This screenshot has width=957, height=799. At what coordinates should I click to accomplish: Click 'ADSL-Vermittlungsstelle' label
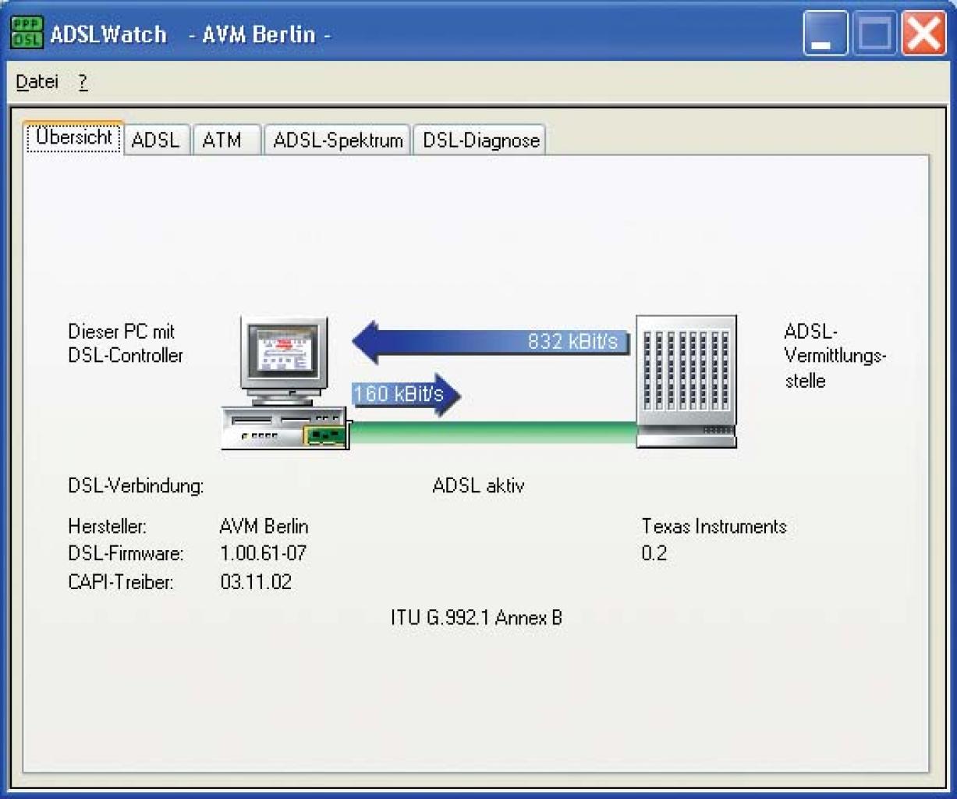coord(835,357)
